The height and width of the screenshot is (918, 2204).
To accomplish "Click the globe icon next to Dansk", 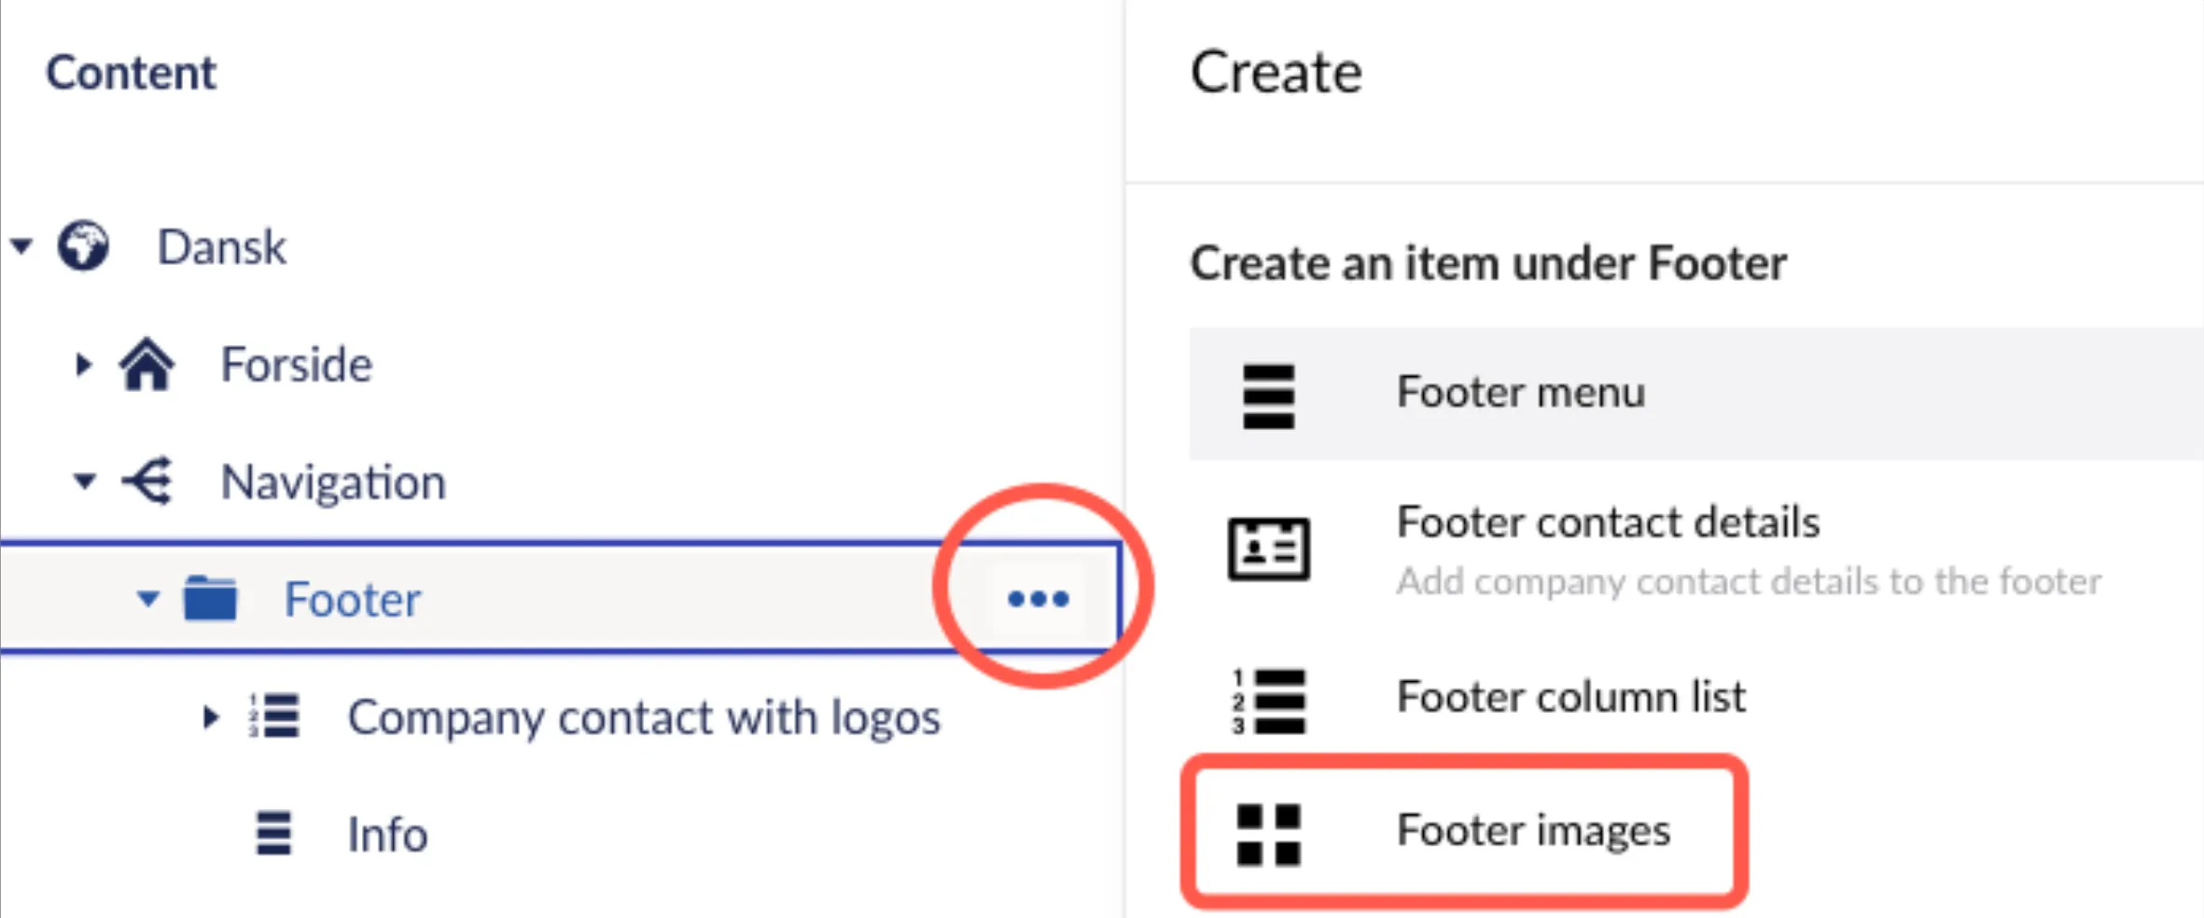I will (x=83, y=246).
